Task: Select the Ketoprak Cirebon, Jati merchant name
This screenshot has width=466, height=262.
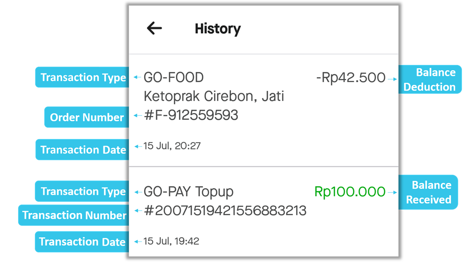Action: [x=214, y=96]
